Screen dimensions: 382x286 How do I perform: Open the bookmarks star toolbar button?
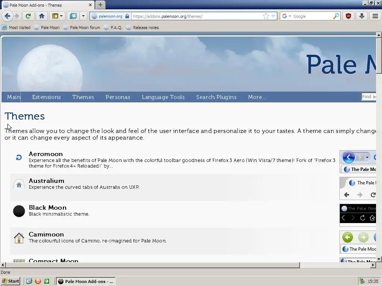coord(55,16)
